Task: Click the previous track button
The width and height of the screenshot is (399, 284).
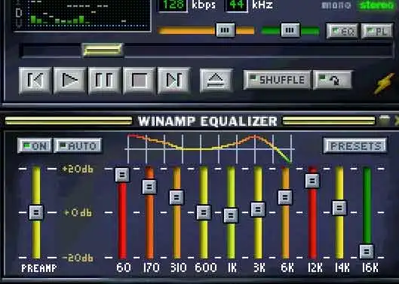Action: (x=35, y=80)
